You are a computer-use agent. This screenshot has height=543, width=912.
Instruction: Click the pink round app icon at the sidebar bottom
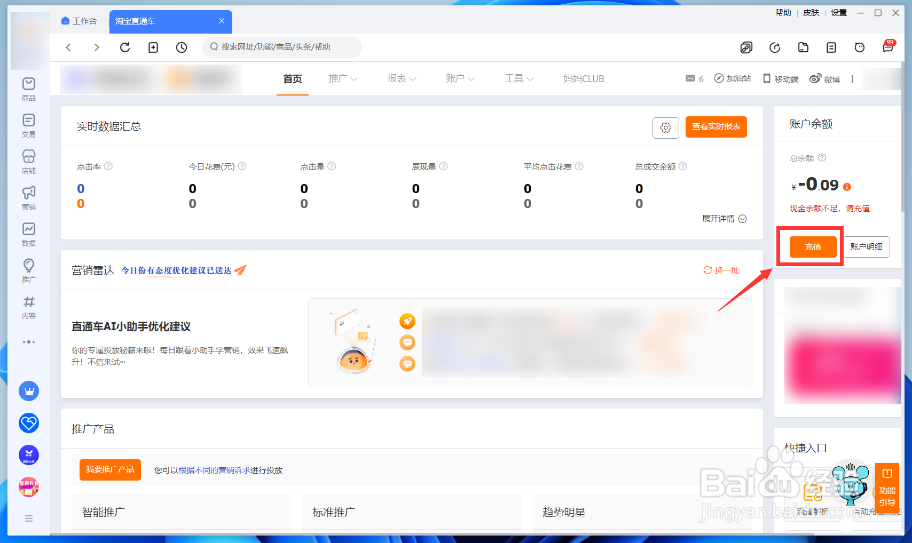[29, 487]
